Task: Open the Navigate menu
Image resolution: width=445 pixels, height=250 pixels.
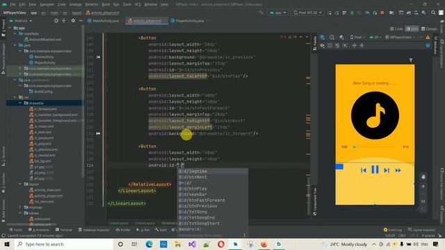Action: click(x=47, y=4)
